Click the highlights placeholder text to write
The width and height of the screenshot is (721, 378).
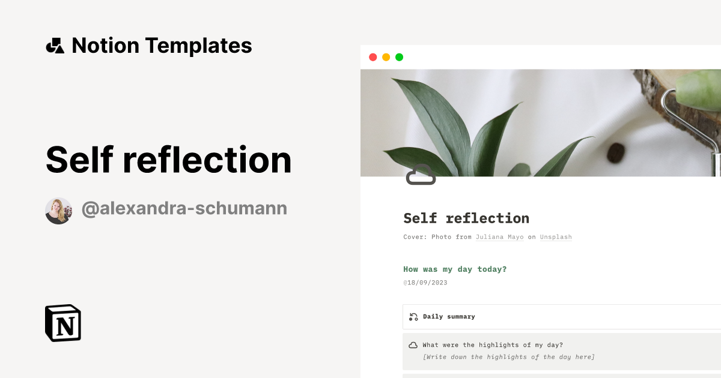pos(508,356)
